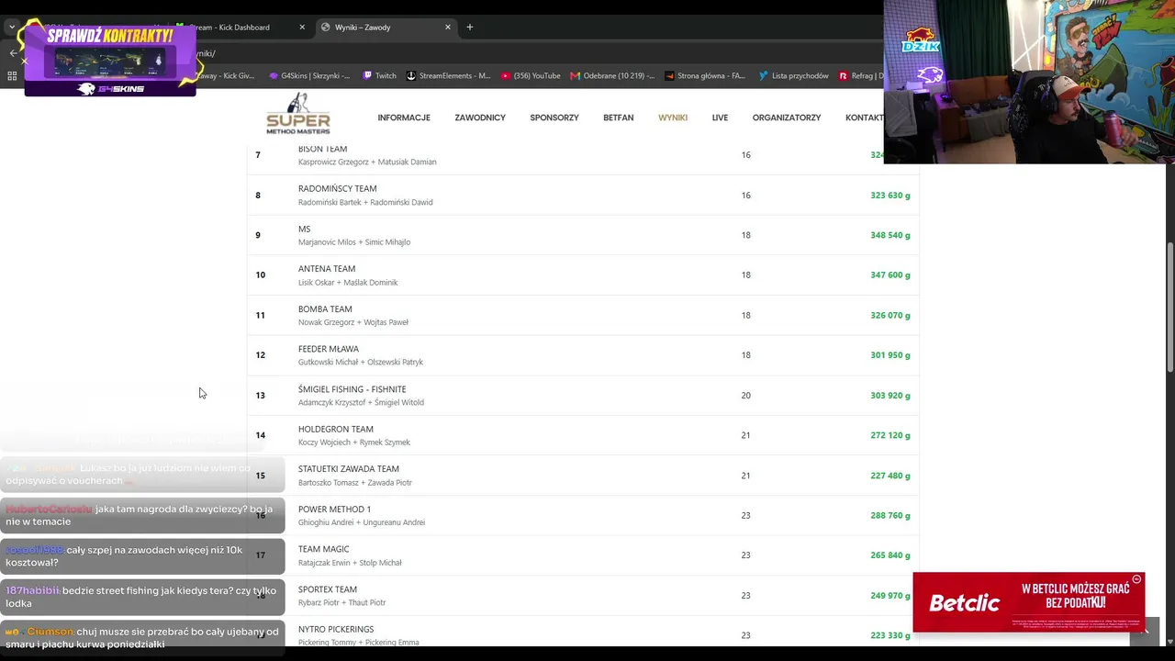This screenshot has height=661, width=1175.
Task: Open the tab search dropdown arrow
Action: coord(13,28)
